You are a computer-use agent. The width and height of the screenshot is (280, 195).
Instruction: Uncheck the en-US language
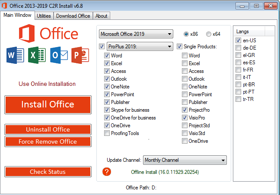click(238, 41)
